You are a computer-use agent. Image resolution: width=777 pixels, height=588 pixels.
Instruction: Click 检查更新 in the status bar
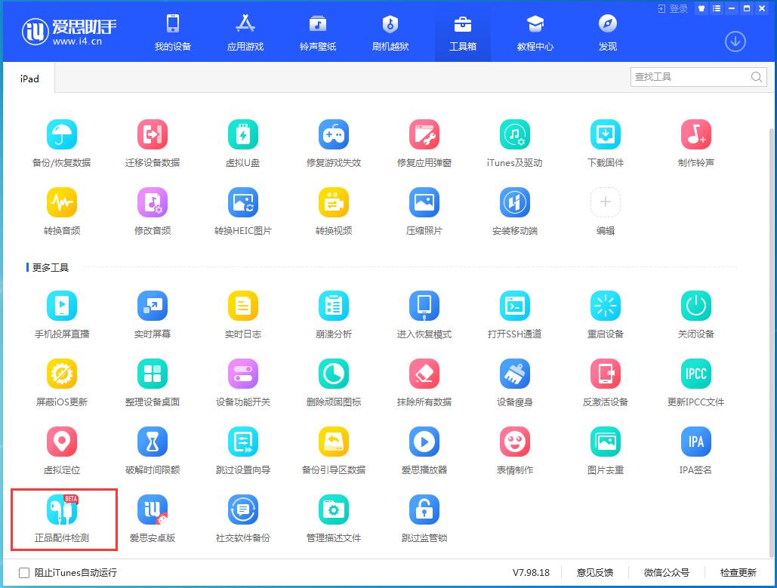click(738, 573)
